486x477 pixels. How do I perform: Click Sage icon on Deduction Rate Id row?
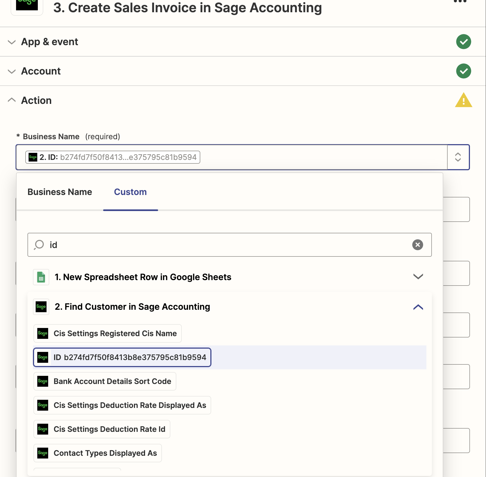(x=43, y=429)
